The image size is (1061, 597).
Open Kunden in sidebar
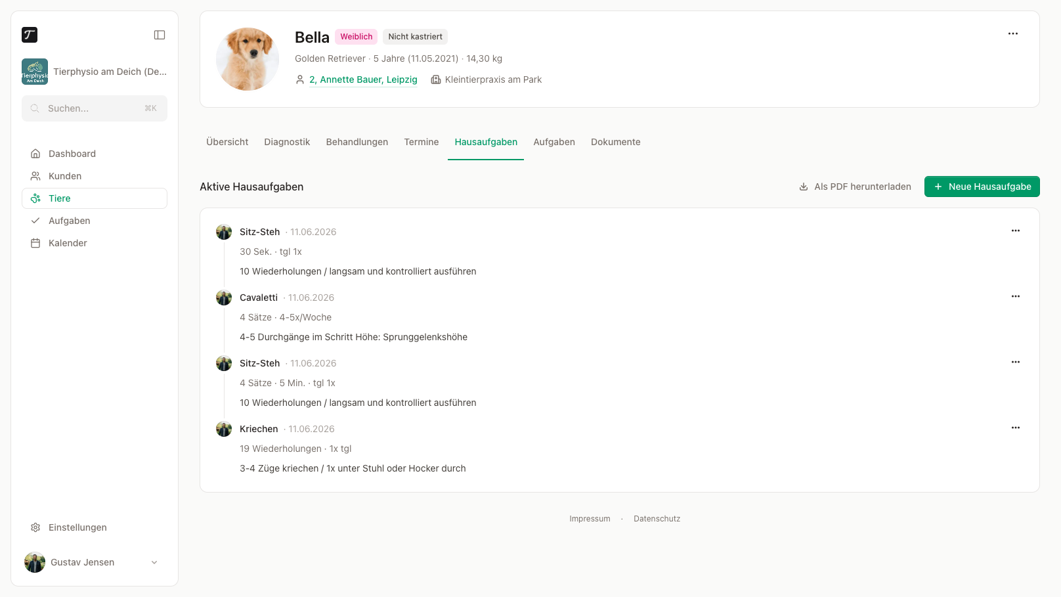tap(95, 176)
